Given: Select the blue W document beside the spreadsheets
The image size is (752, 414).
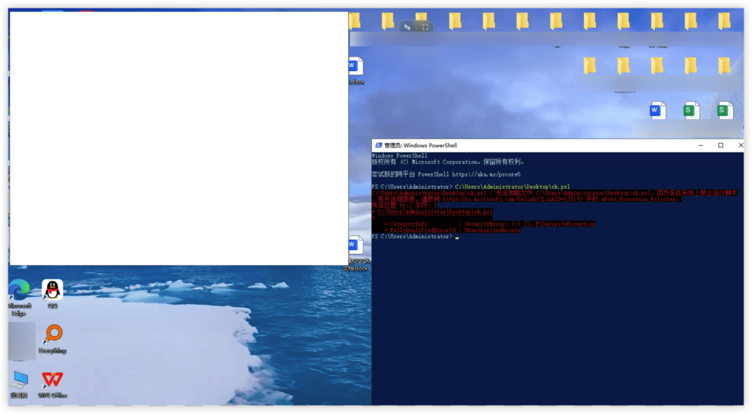Looking at the screenshot, I should 657,110.
